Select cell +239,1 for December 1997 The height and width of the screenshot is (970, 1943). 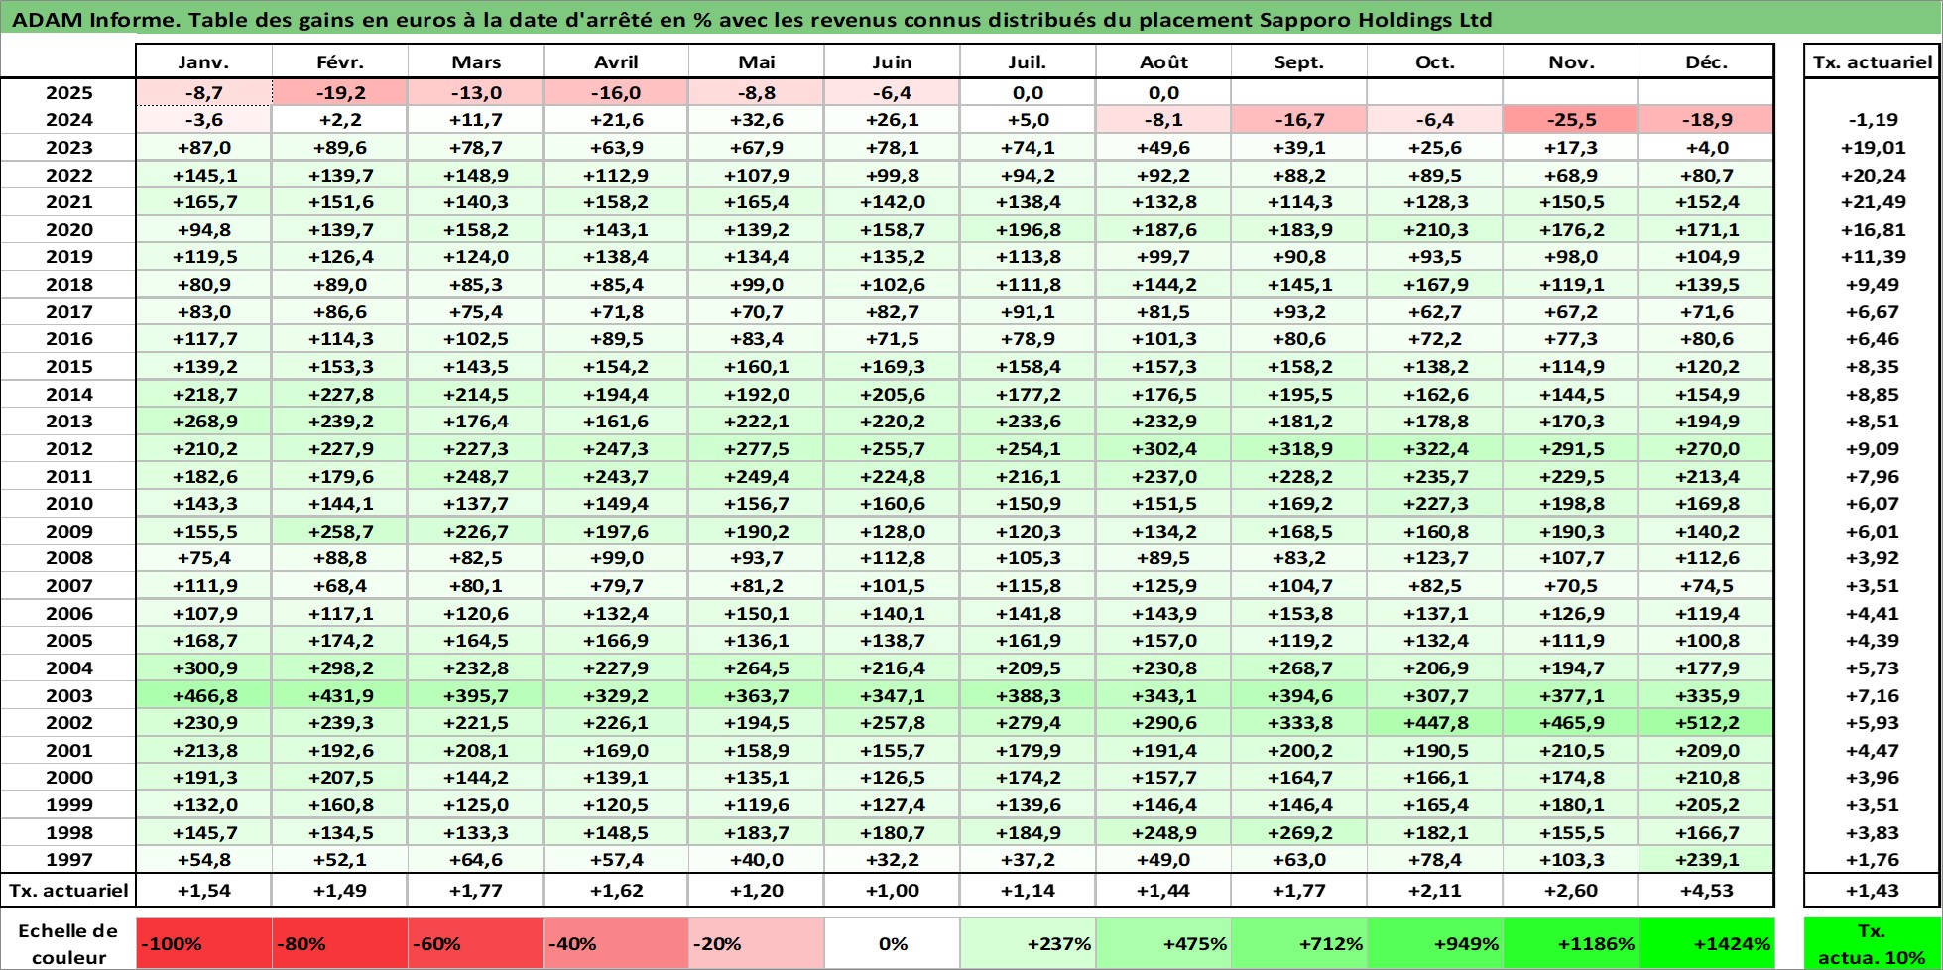coord(1706,860)
